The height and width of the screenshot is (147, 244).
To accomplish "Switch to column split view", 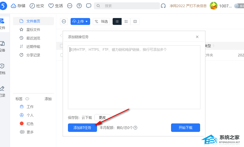I will (135, 21).
